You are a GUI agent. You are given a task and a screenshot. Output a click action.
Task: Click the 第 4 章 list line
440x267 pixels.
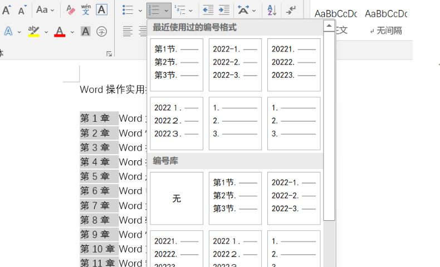113,162
